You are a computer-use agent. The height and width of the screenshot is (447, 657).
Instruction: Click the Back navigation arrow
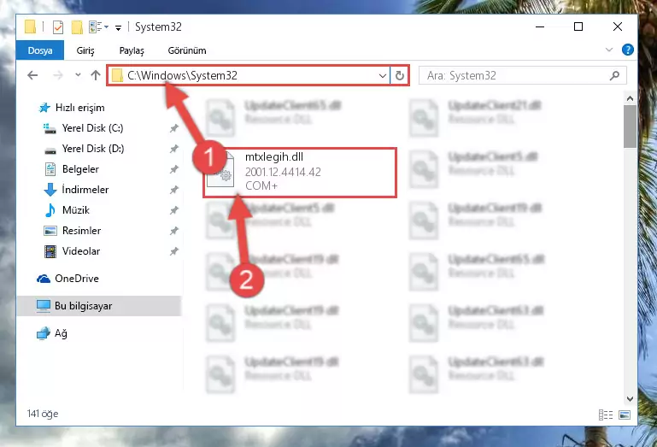[32, 75]
